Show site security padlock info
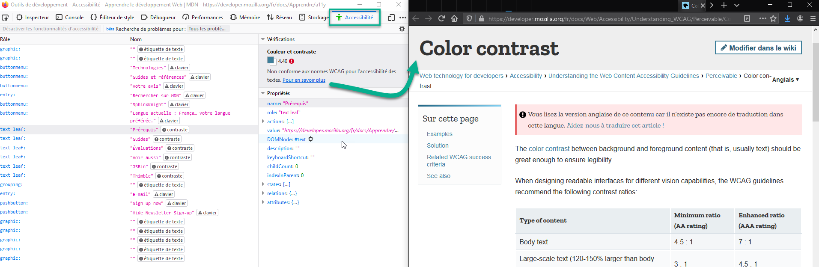Viewport: 819px width, 267px height. [x=482, y=18]
